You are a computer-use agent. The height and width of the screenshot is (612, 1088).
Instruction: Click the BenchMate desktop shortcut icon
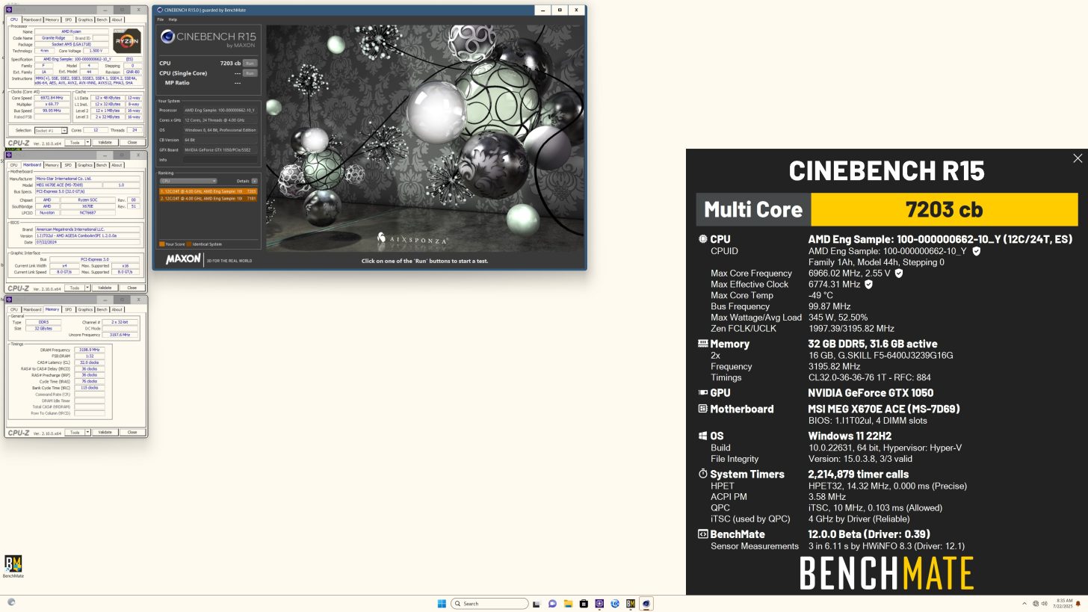point(13,564)
